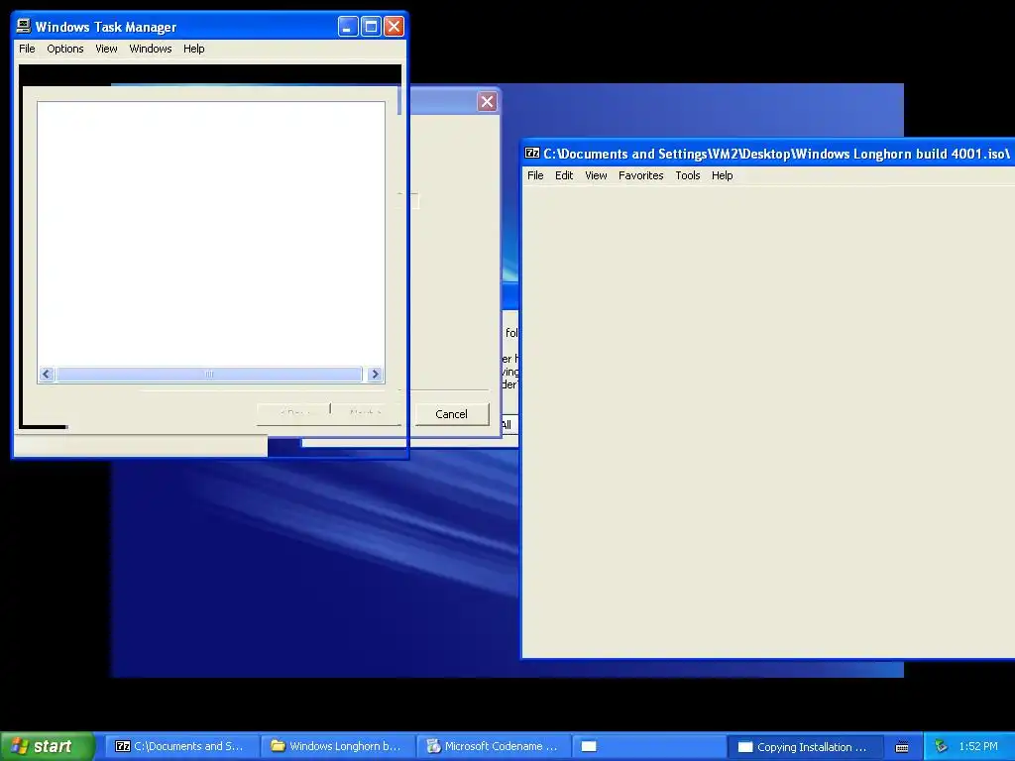The image size is (1015, 761).
Task: Close the Windows Task Manager window
Action: pos(394,27)
